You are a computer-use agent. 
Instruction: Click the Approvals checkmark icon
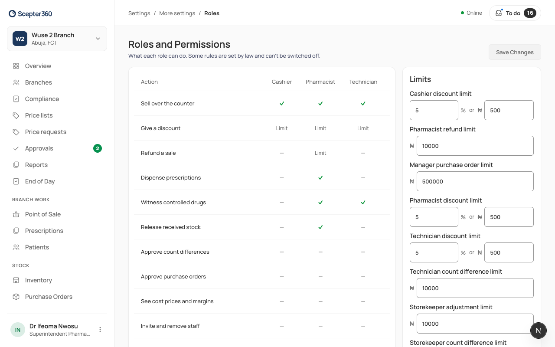(x=16, y=148)
